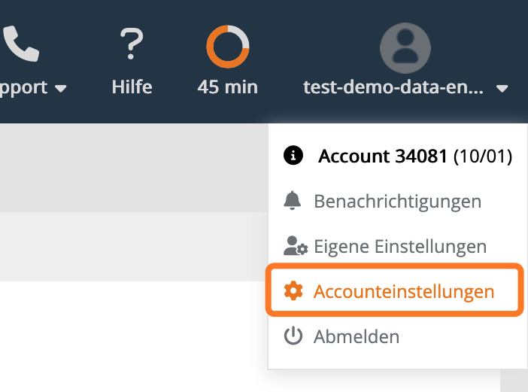This screenshot has width=528, height=392.
Task: Open Eigene Einstellungen
Action: 399,247
